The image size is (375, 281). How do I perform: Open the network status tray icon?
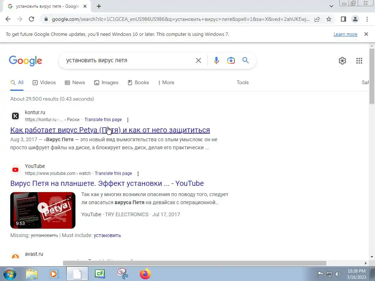pos(329,274)
